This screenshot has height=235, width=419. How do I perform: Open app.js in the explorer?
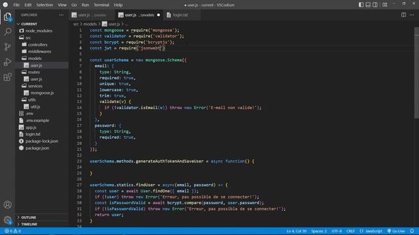(42, 127)
